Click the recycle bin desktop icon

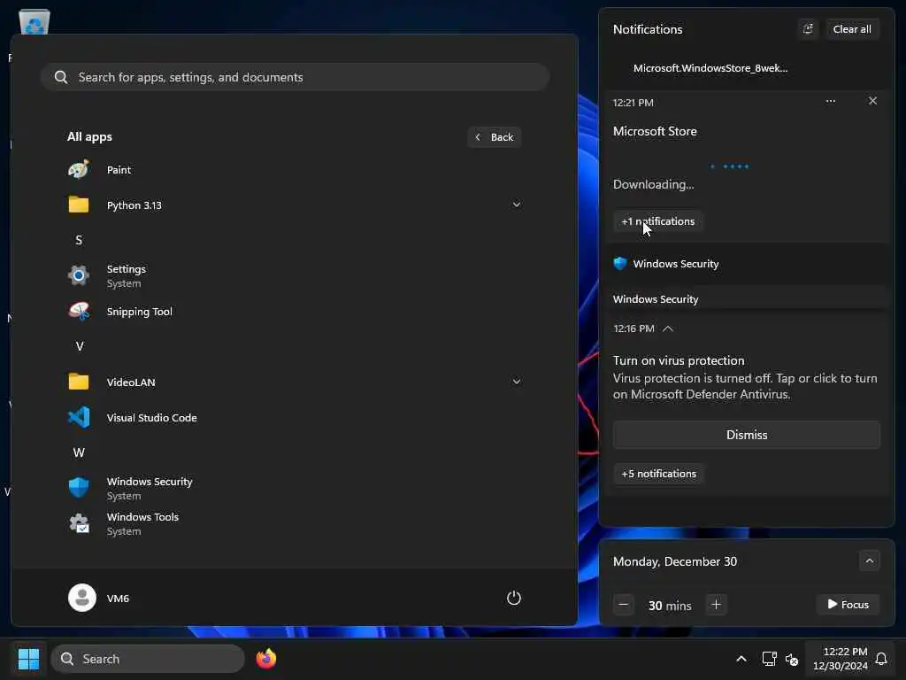pyautogui.click(x=35, y=22)
